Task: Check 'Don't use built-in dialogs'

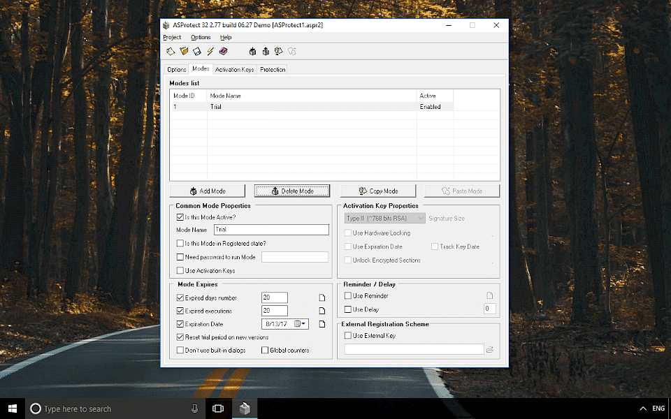Action: coord(180,350)
